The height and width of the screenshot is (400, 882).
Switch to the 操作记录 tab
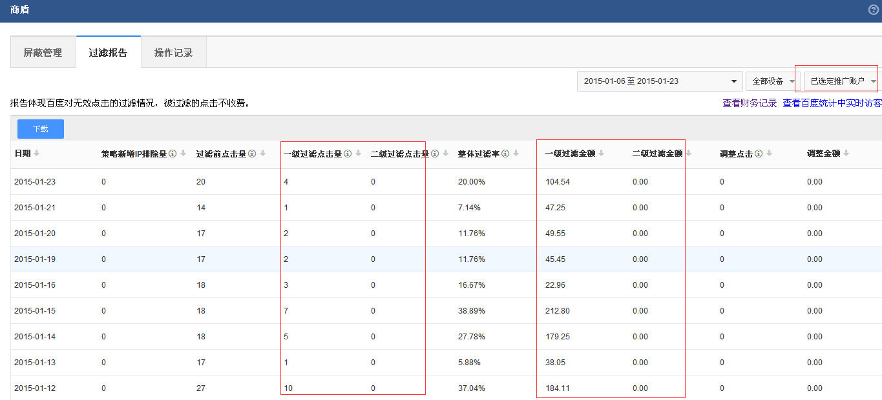coord(173,53)
